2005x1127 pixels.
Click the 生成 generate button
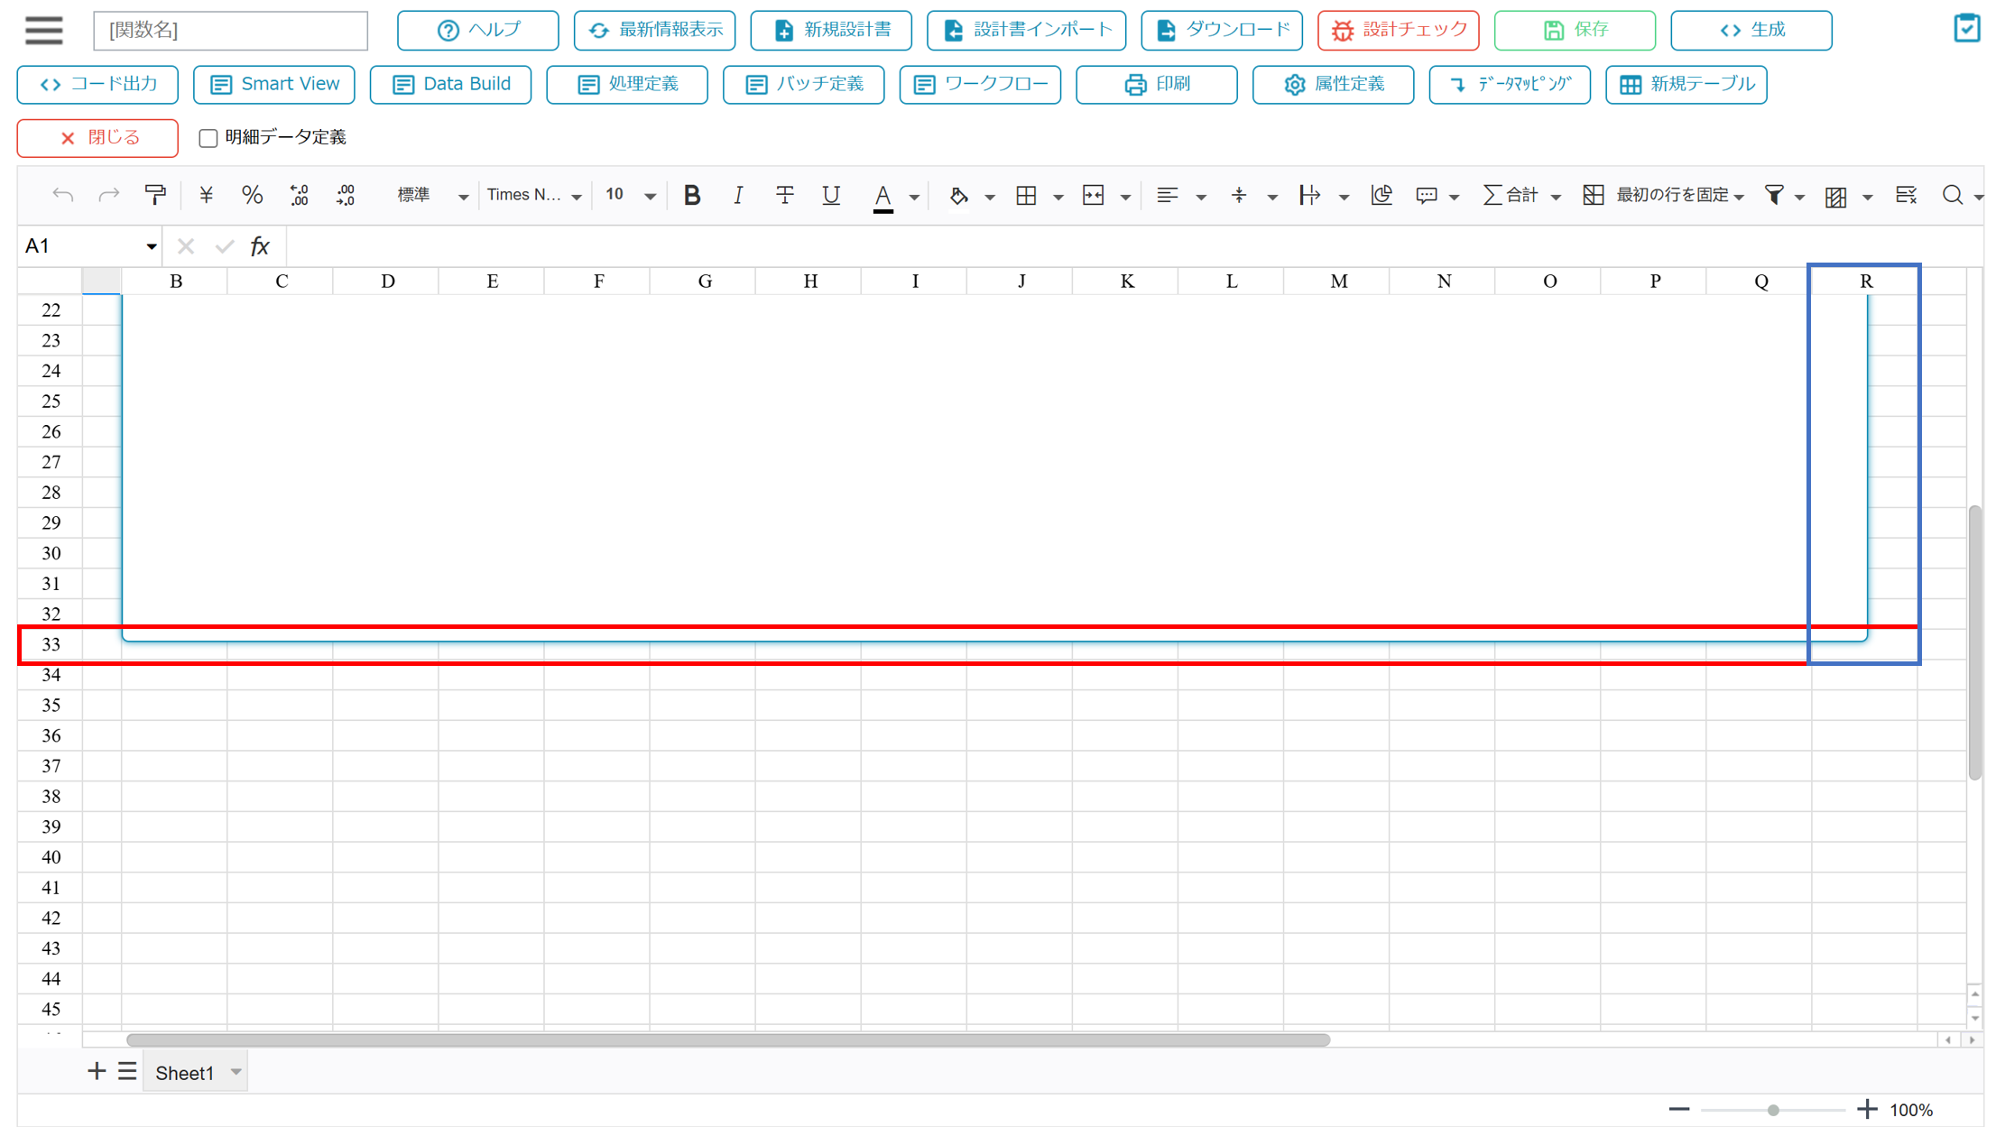1751,30
